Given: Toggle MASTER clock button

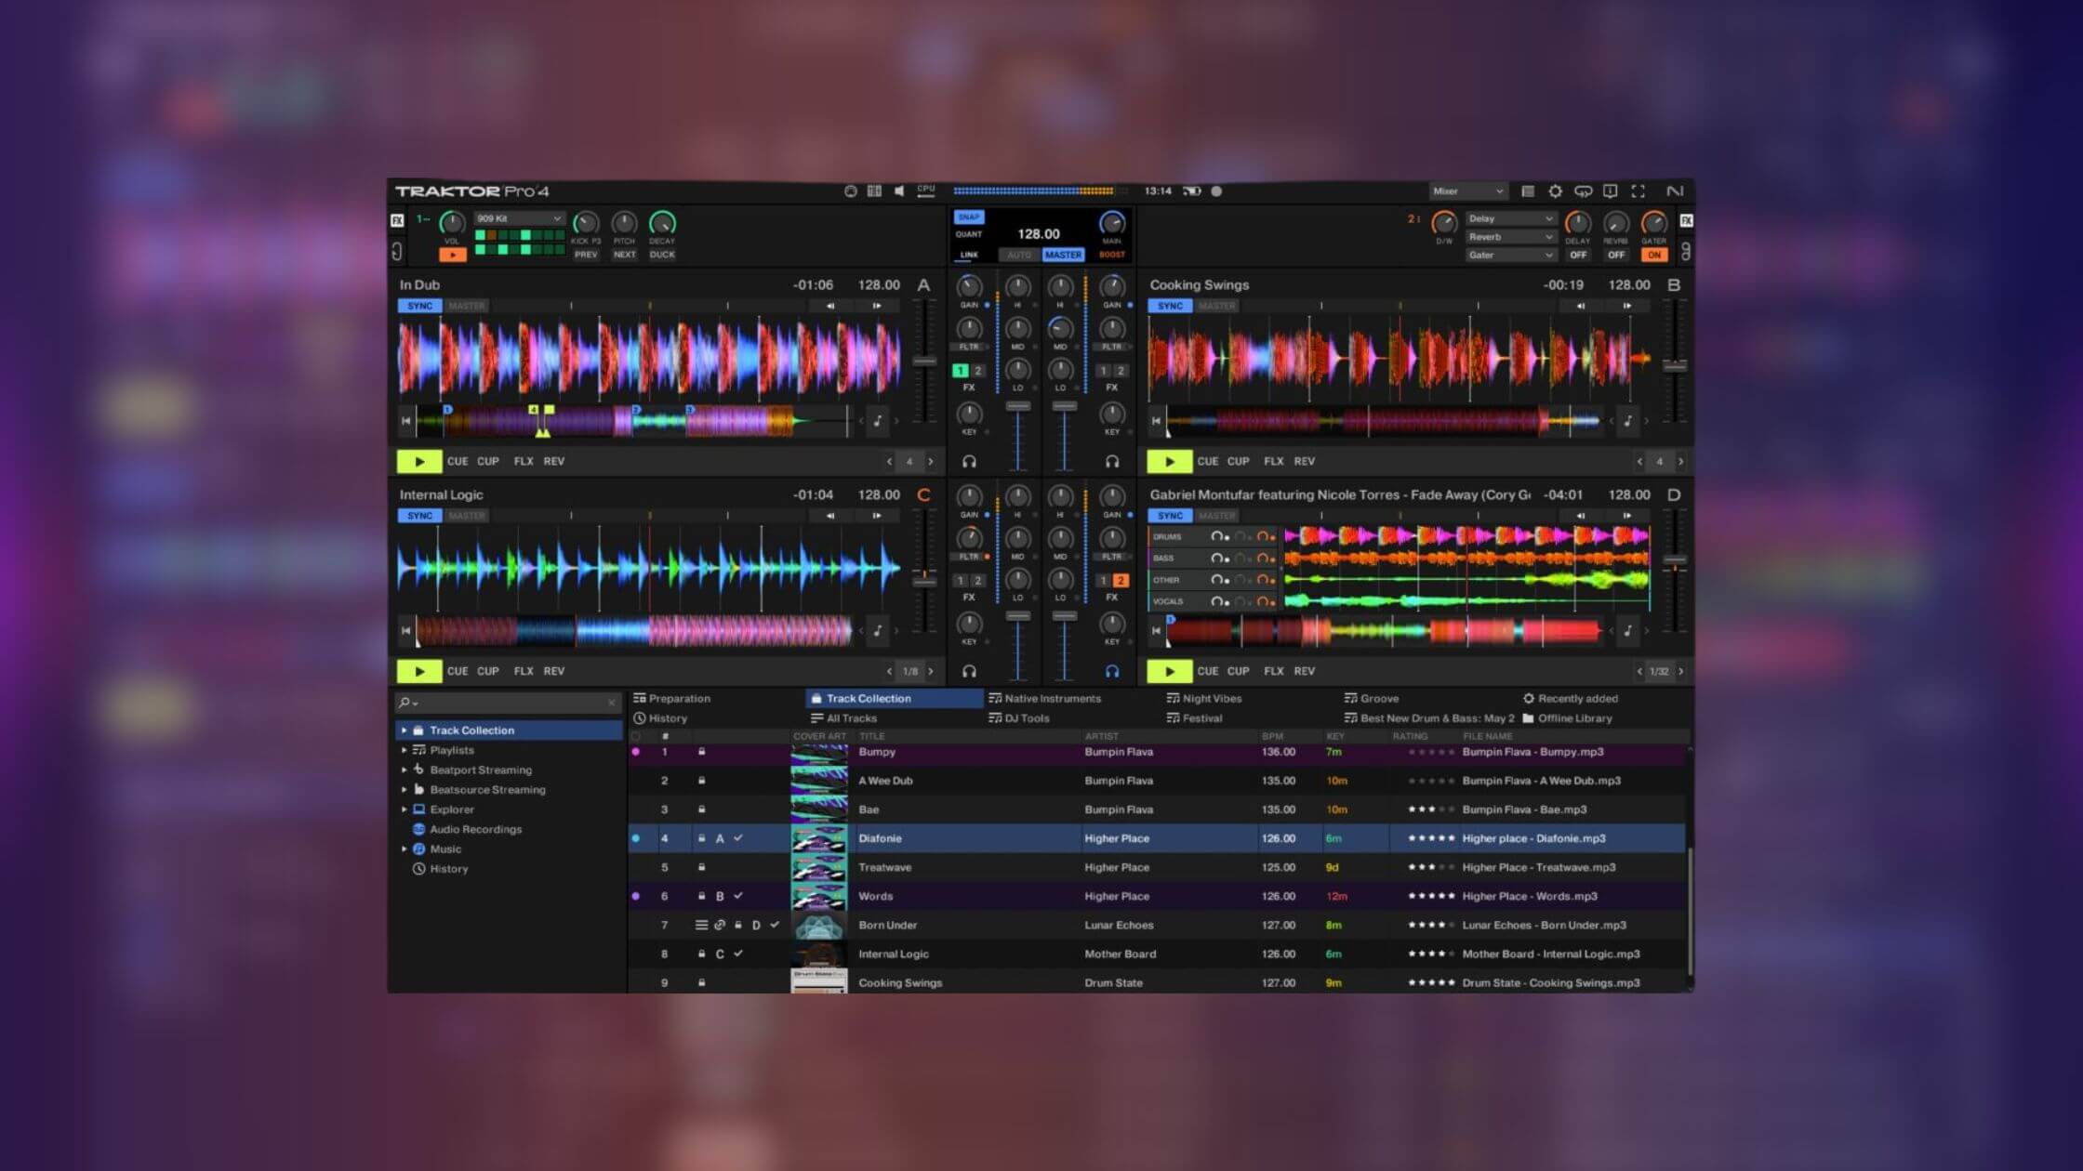Looking at the screenshot, I should [x=1063, y=255].
